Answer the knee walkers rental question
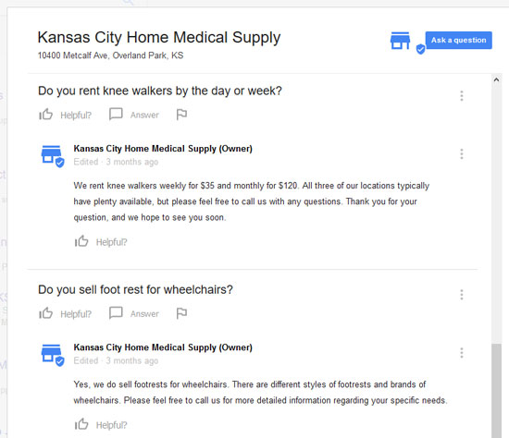 coord(134,115)
